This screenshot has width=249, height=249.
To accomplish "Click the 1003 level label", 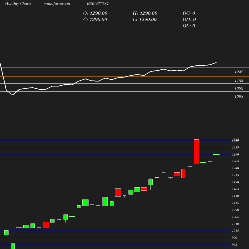I will click(239, 96).
